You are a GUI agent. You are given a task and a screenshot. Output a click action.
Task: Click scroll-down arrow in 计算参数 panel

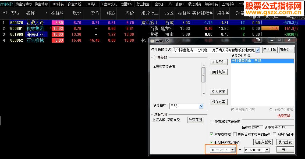point(203,94)
